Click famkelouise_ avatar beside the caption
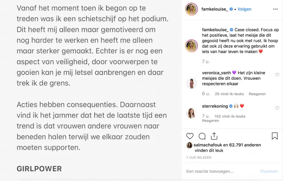 [x=191, y=46]
